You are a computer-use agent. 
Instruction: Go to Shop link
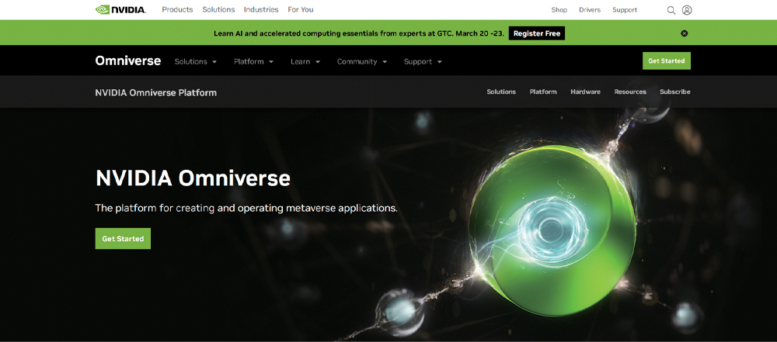(559, 10)
